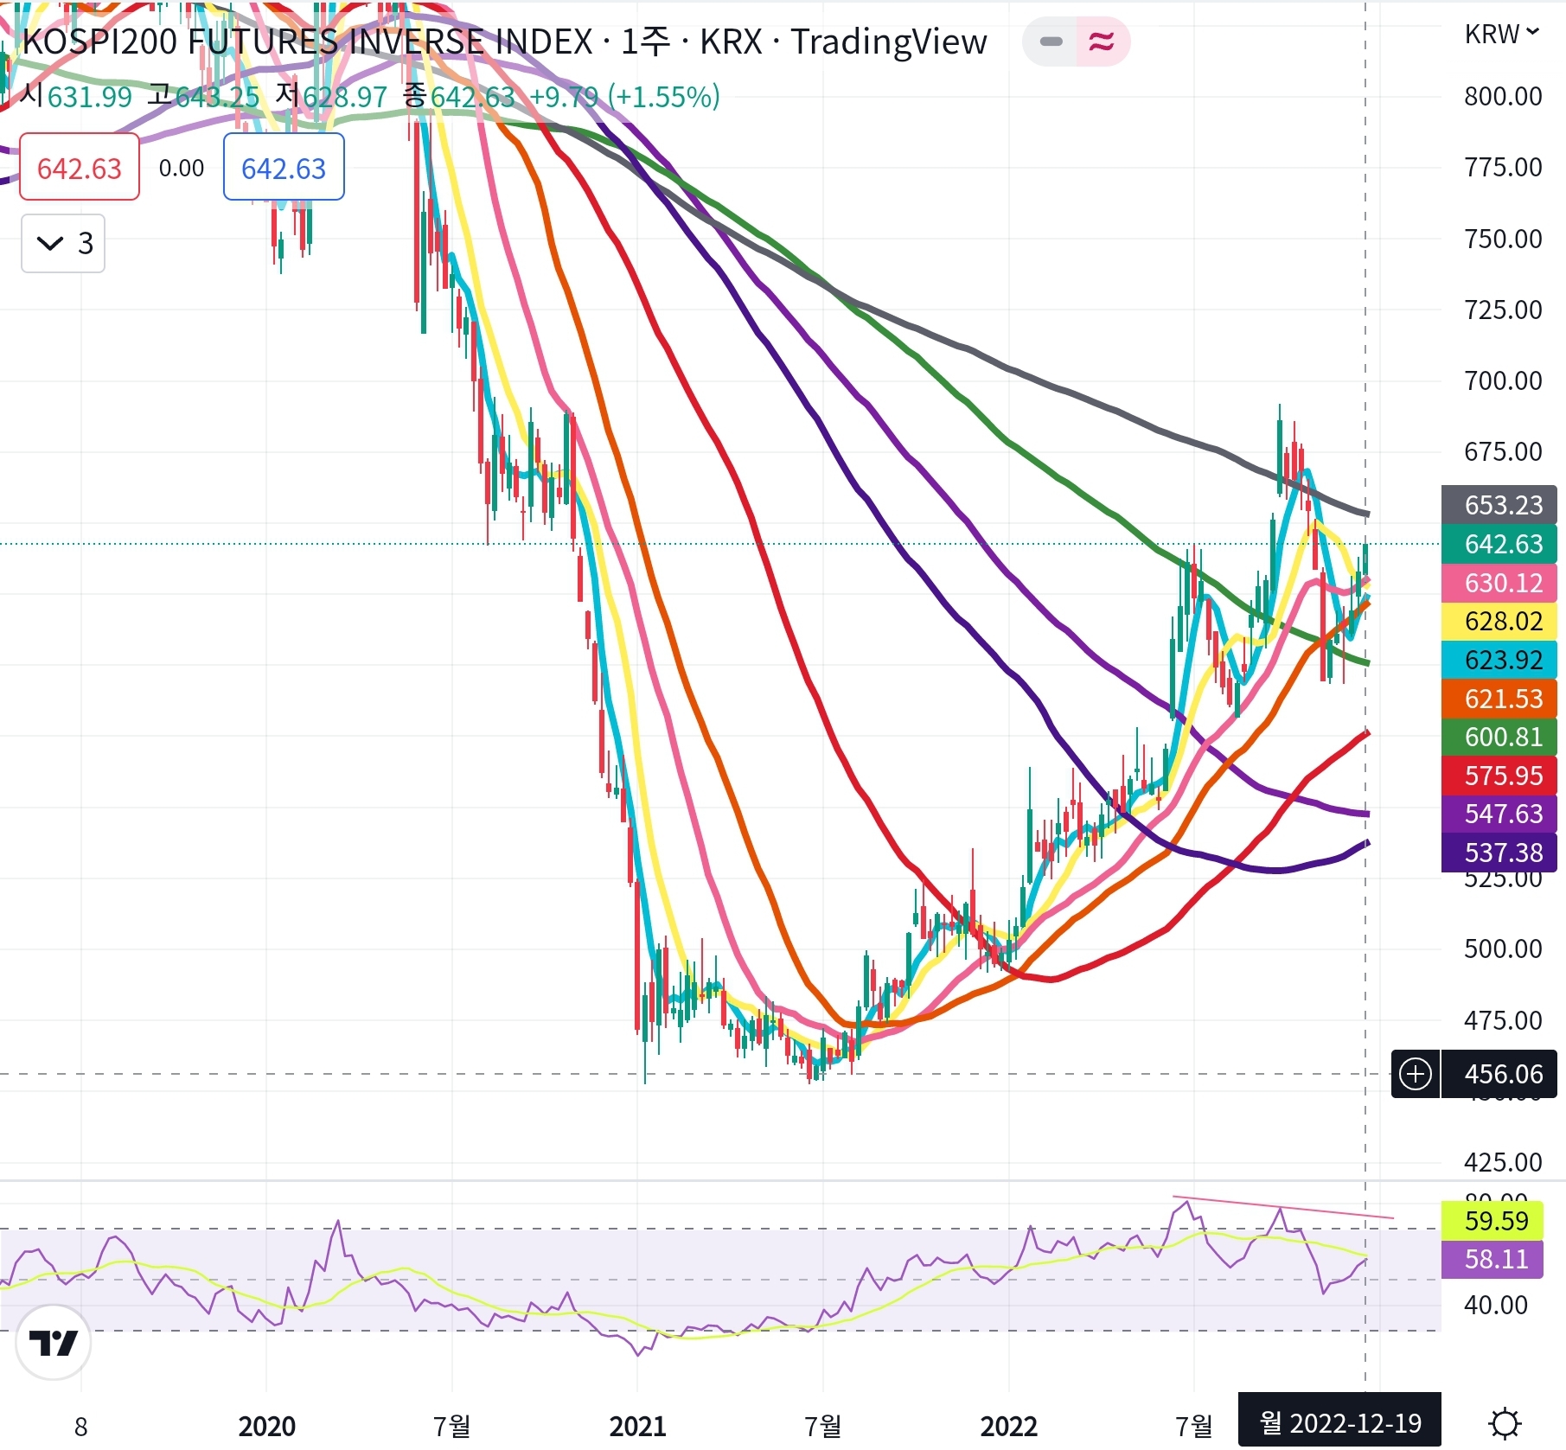The width and height of the screenshot is (1566, 1450).
Task: Click the 653.23 gray price label
Action: [1499, 505]
